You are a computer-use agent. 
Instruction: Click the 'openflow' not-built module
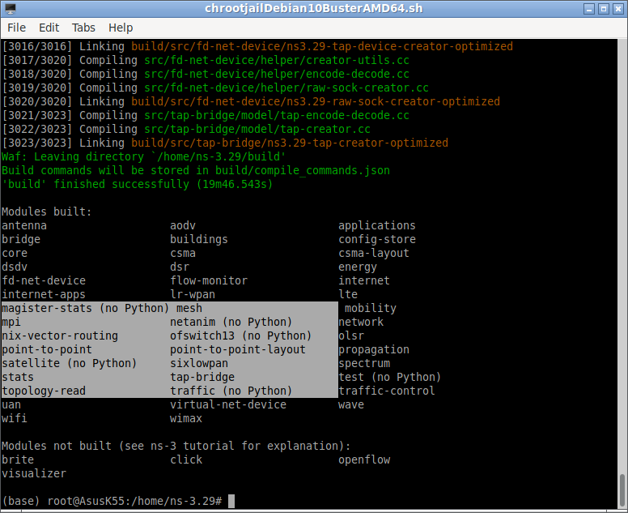point(364,460)
